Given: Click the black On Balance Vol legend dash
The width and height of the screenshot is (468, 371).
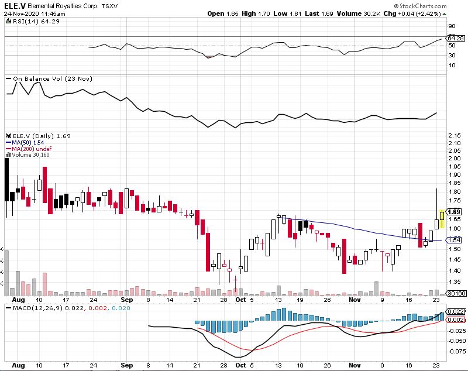Looking at the screenshot, I should coord(8,79).
